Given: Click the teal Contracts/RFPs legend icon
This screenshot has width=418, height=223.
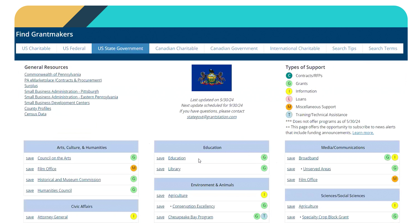Looking at the screenshot, I should pyautogui.click(x=289, y=76).
